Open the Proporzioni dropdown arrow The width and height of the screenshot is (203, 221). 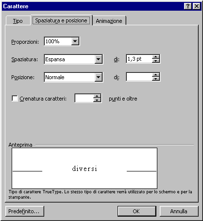click(75, 41)
